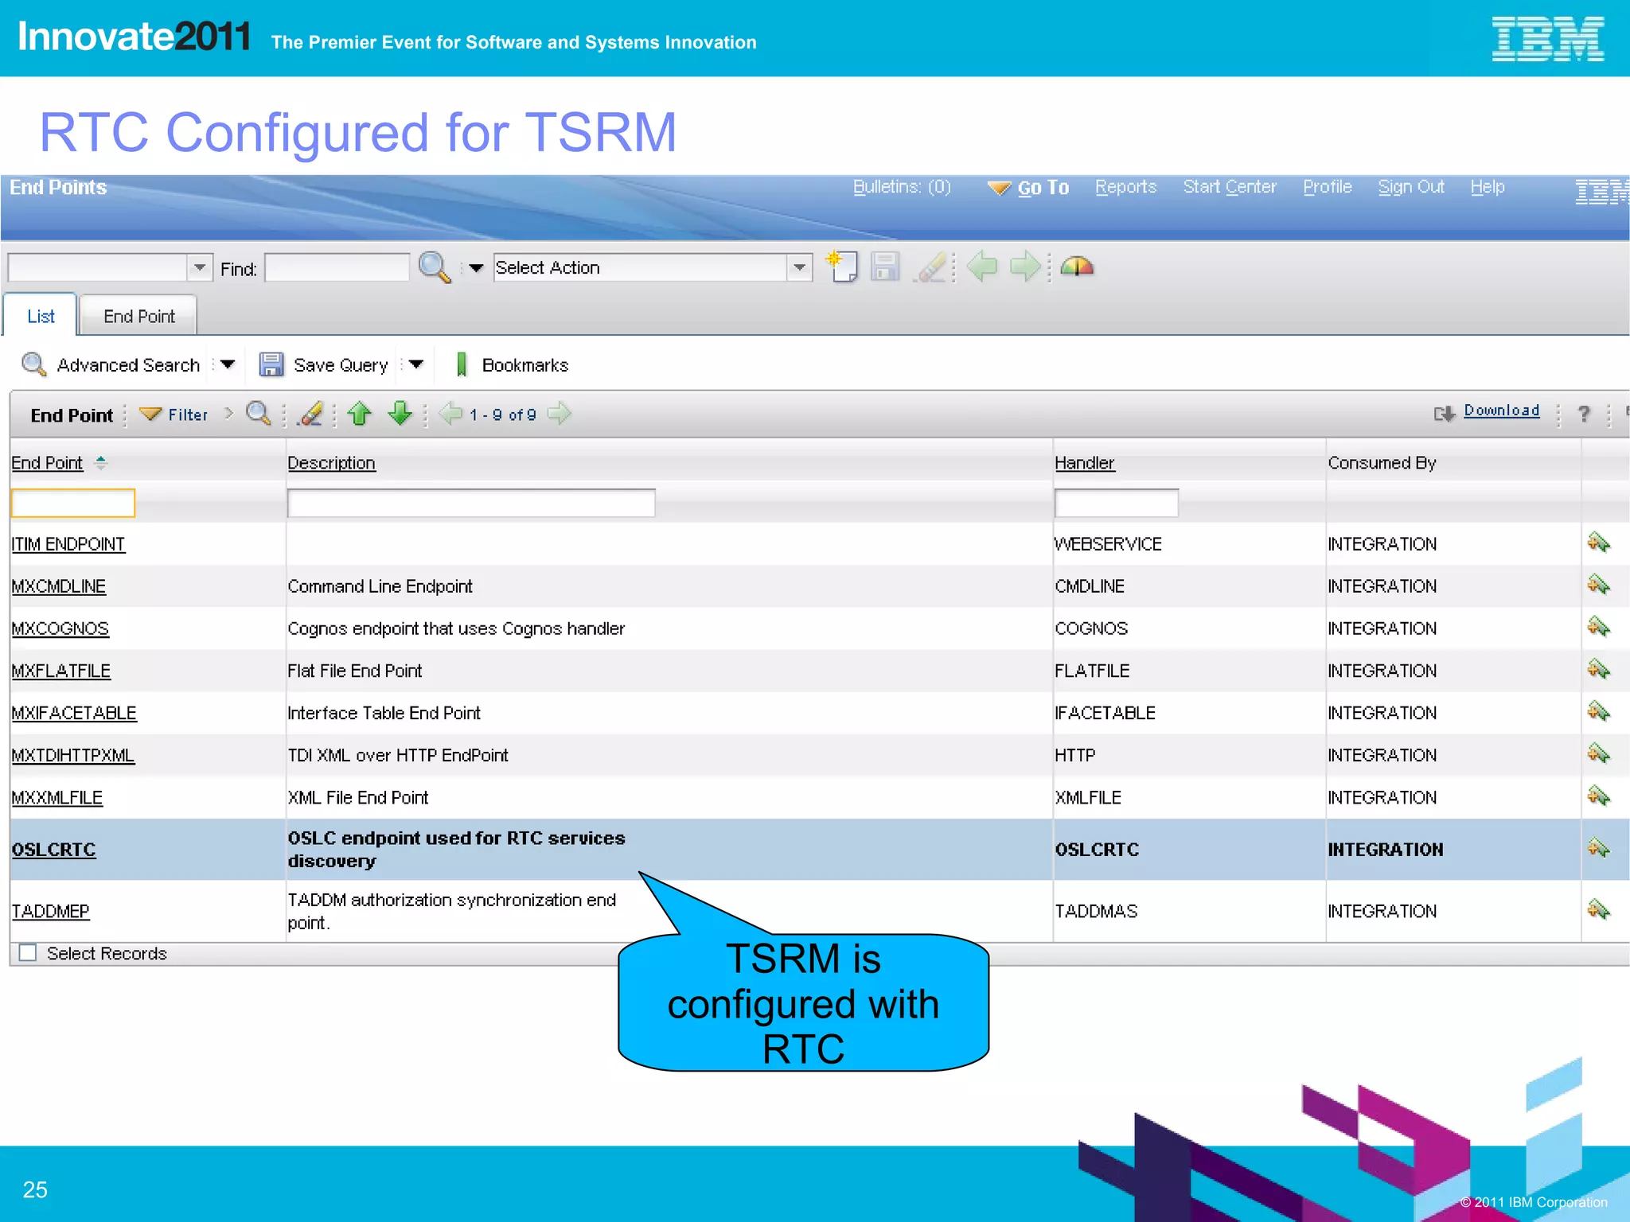Image resolution: width=1630 pixels, height=1222 pixels.
Task: Open the Bulletins (0) link
Action: click(x=902, y=187)
